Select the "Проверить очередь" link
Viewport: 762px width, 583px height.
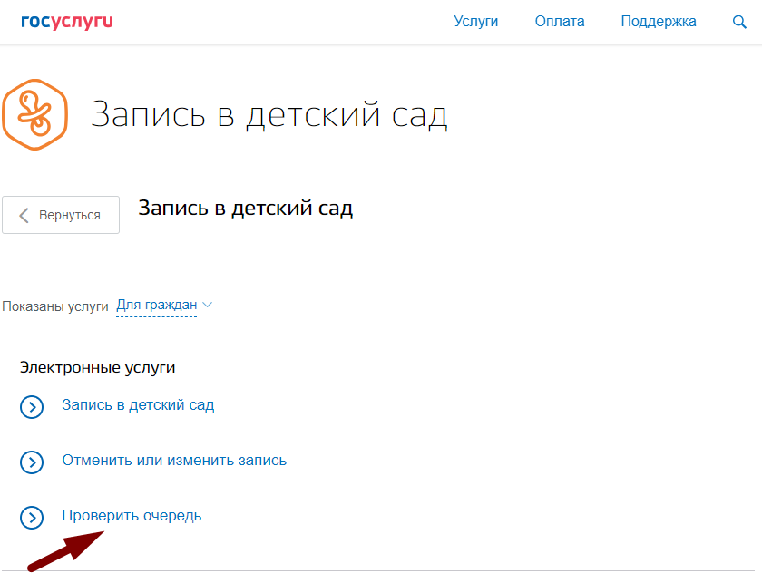(132, 516)
